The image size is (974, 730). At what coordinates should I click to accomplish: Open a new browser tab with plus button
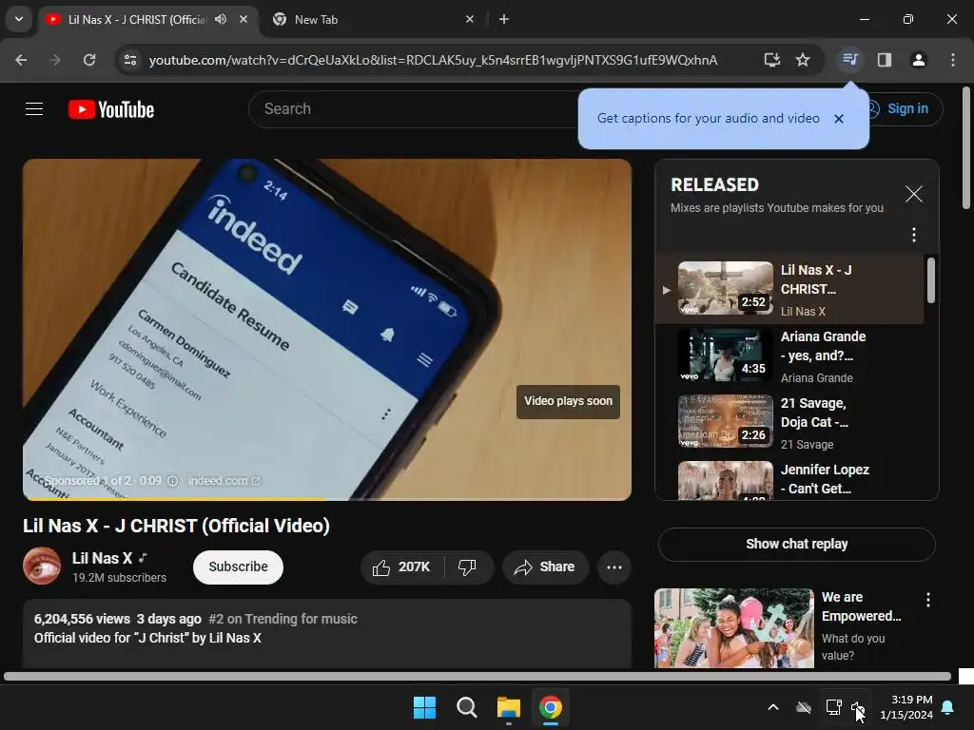(x=504, y=19)
